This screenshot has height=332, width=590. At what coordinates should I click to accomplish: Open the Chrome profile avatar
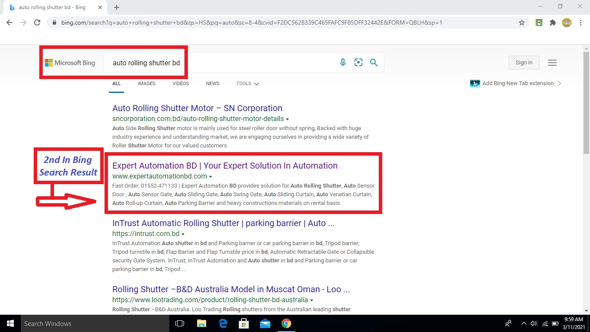[567, 22]
